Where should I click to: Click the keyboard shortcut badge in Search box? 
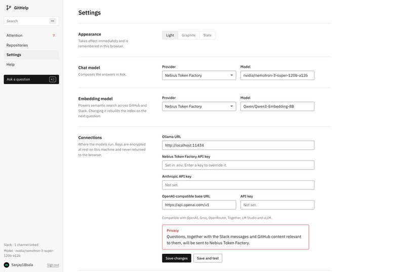pos(53,21)
